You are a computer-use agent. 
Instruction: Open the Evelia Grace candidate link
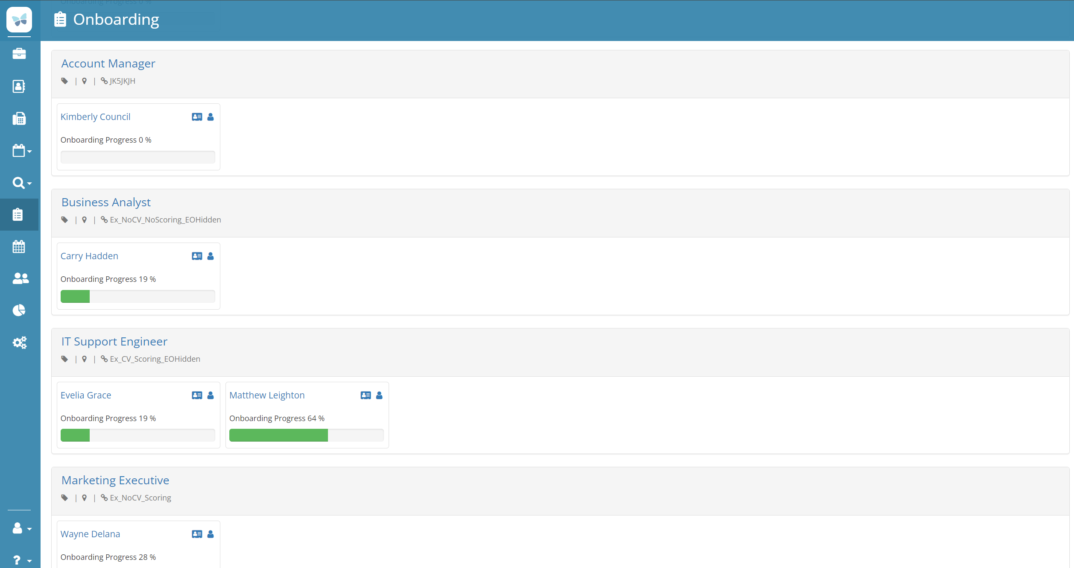(x=86, y=395)
